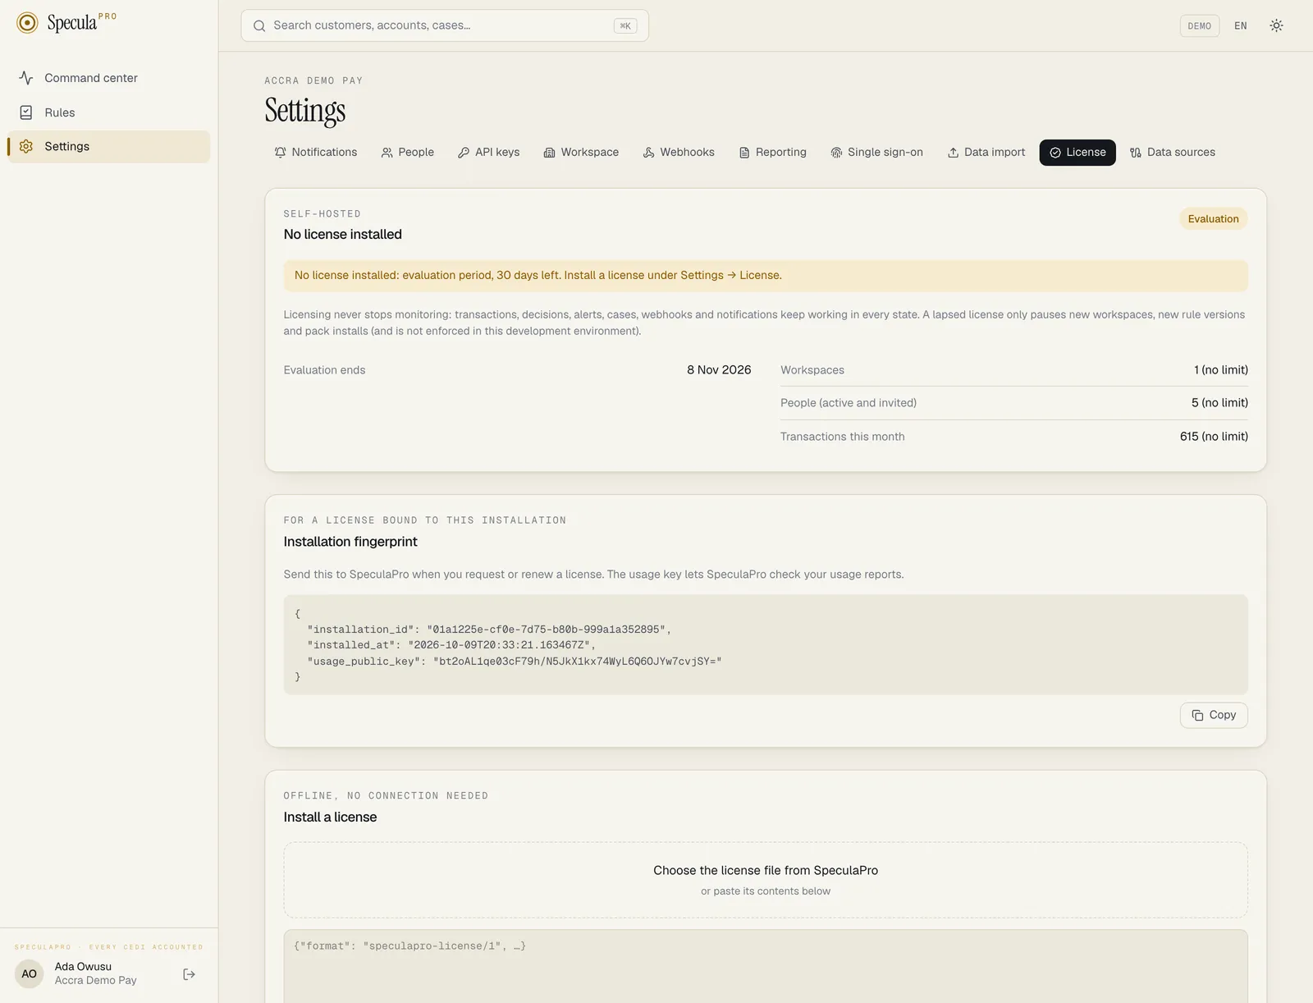Click the Evaluation status badge

pyautogui.click(x=1213, y=219)
